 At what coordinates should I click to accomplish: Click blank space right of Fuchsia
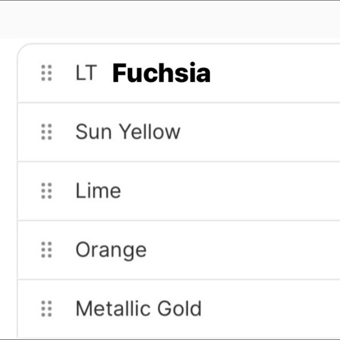click(x=275, y=73)
